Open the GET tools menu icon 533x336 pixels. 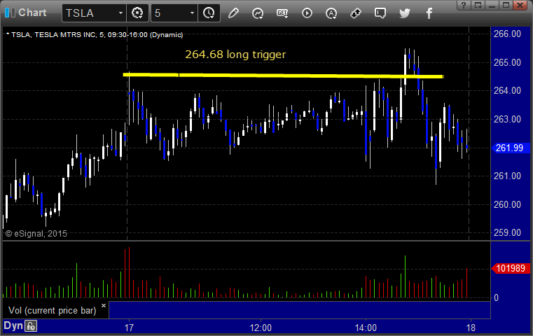coord(282,13)
